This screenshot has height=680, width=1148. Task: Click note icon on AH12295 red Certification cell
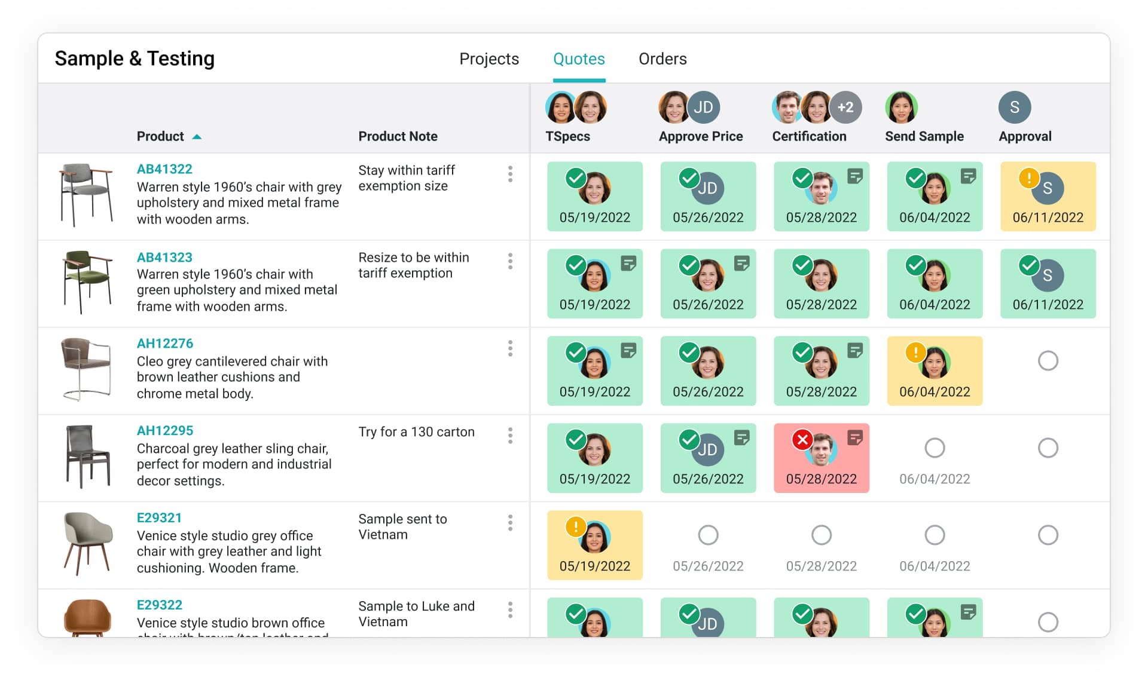pyautogui.click(x=855, y=438)
